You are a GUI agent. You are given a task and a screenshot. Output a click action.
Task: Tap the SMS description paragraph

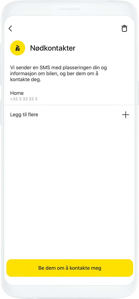point(58,74)
